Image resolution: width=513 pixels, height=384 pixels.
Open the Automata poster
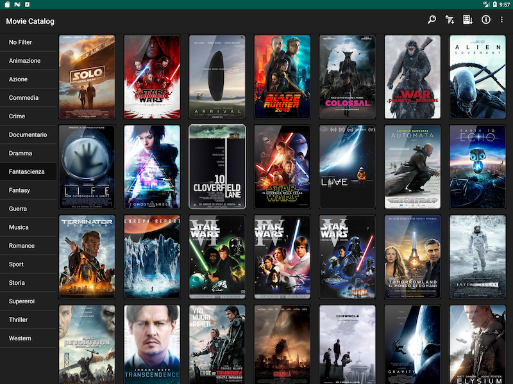(412, 167)
